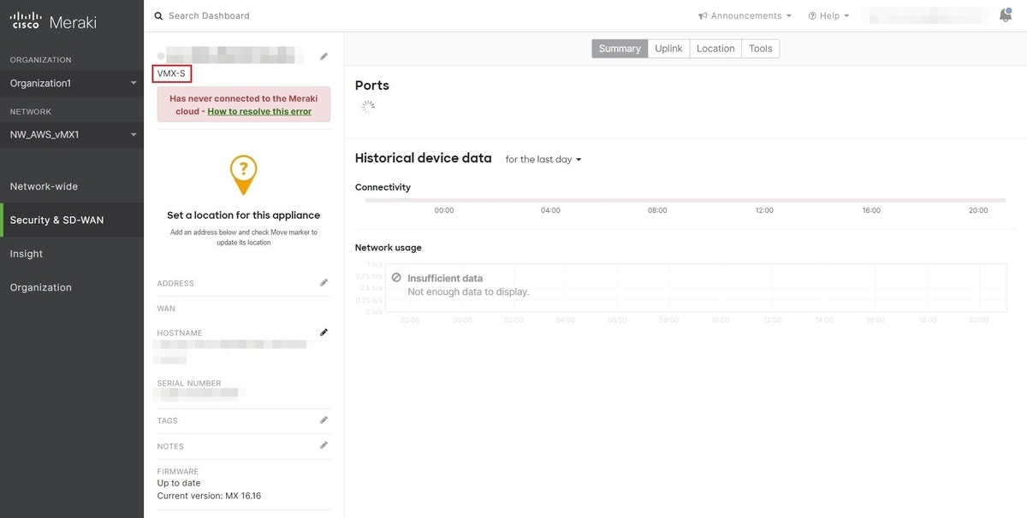Click the yellow location marker icon
The height and width of the screenshot is (518, 1027).
(243, 175)
